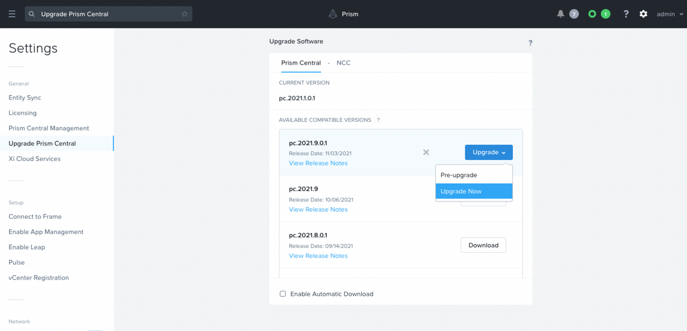Viewport: 687px width, 331px height.
Task: Switch to the NCC tab
Action: [343, 63]
